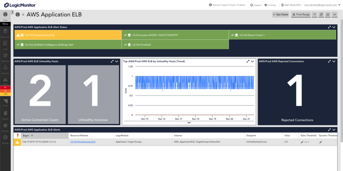343x171 pixels.
Task: Open the Unhealthy Hosts widget menu chevron
Action: click(117, 61)
